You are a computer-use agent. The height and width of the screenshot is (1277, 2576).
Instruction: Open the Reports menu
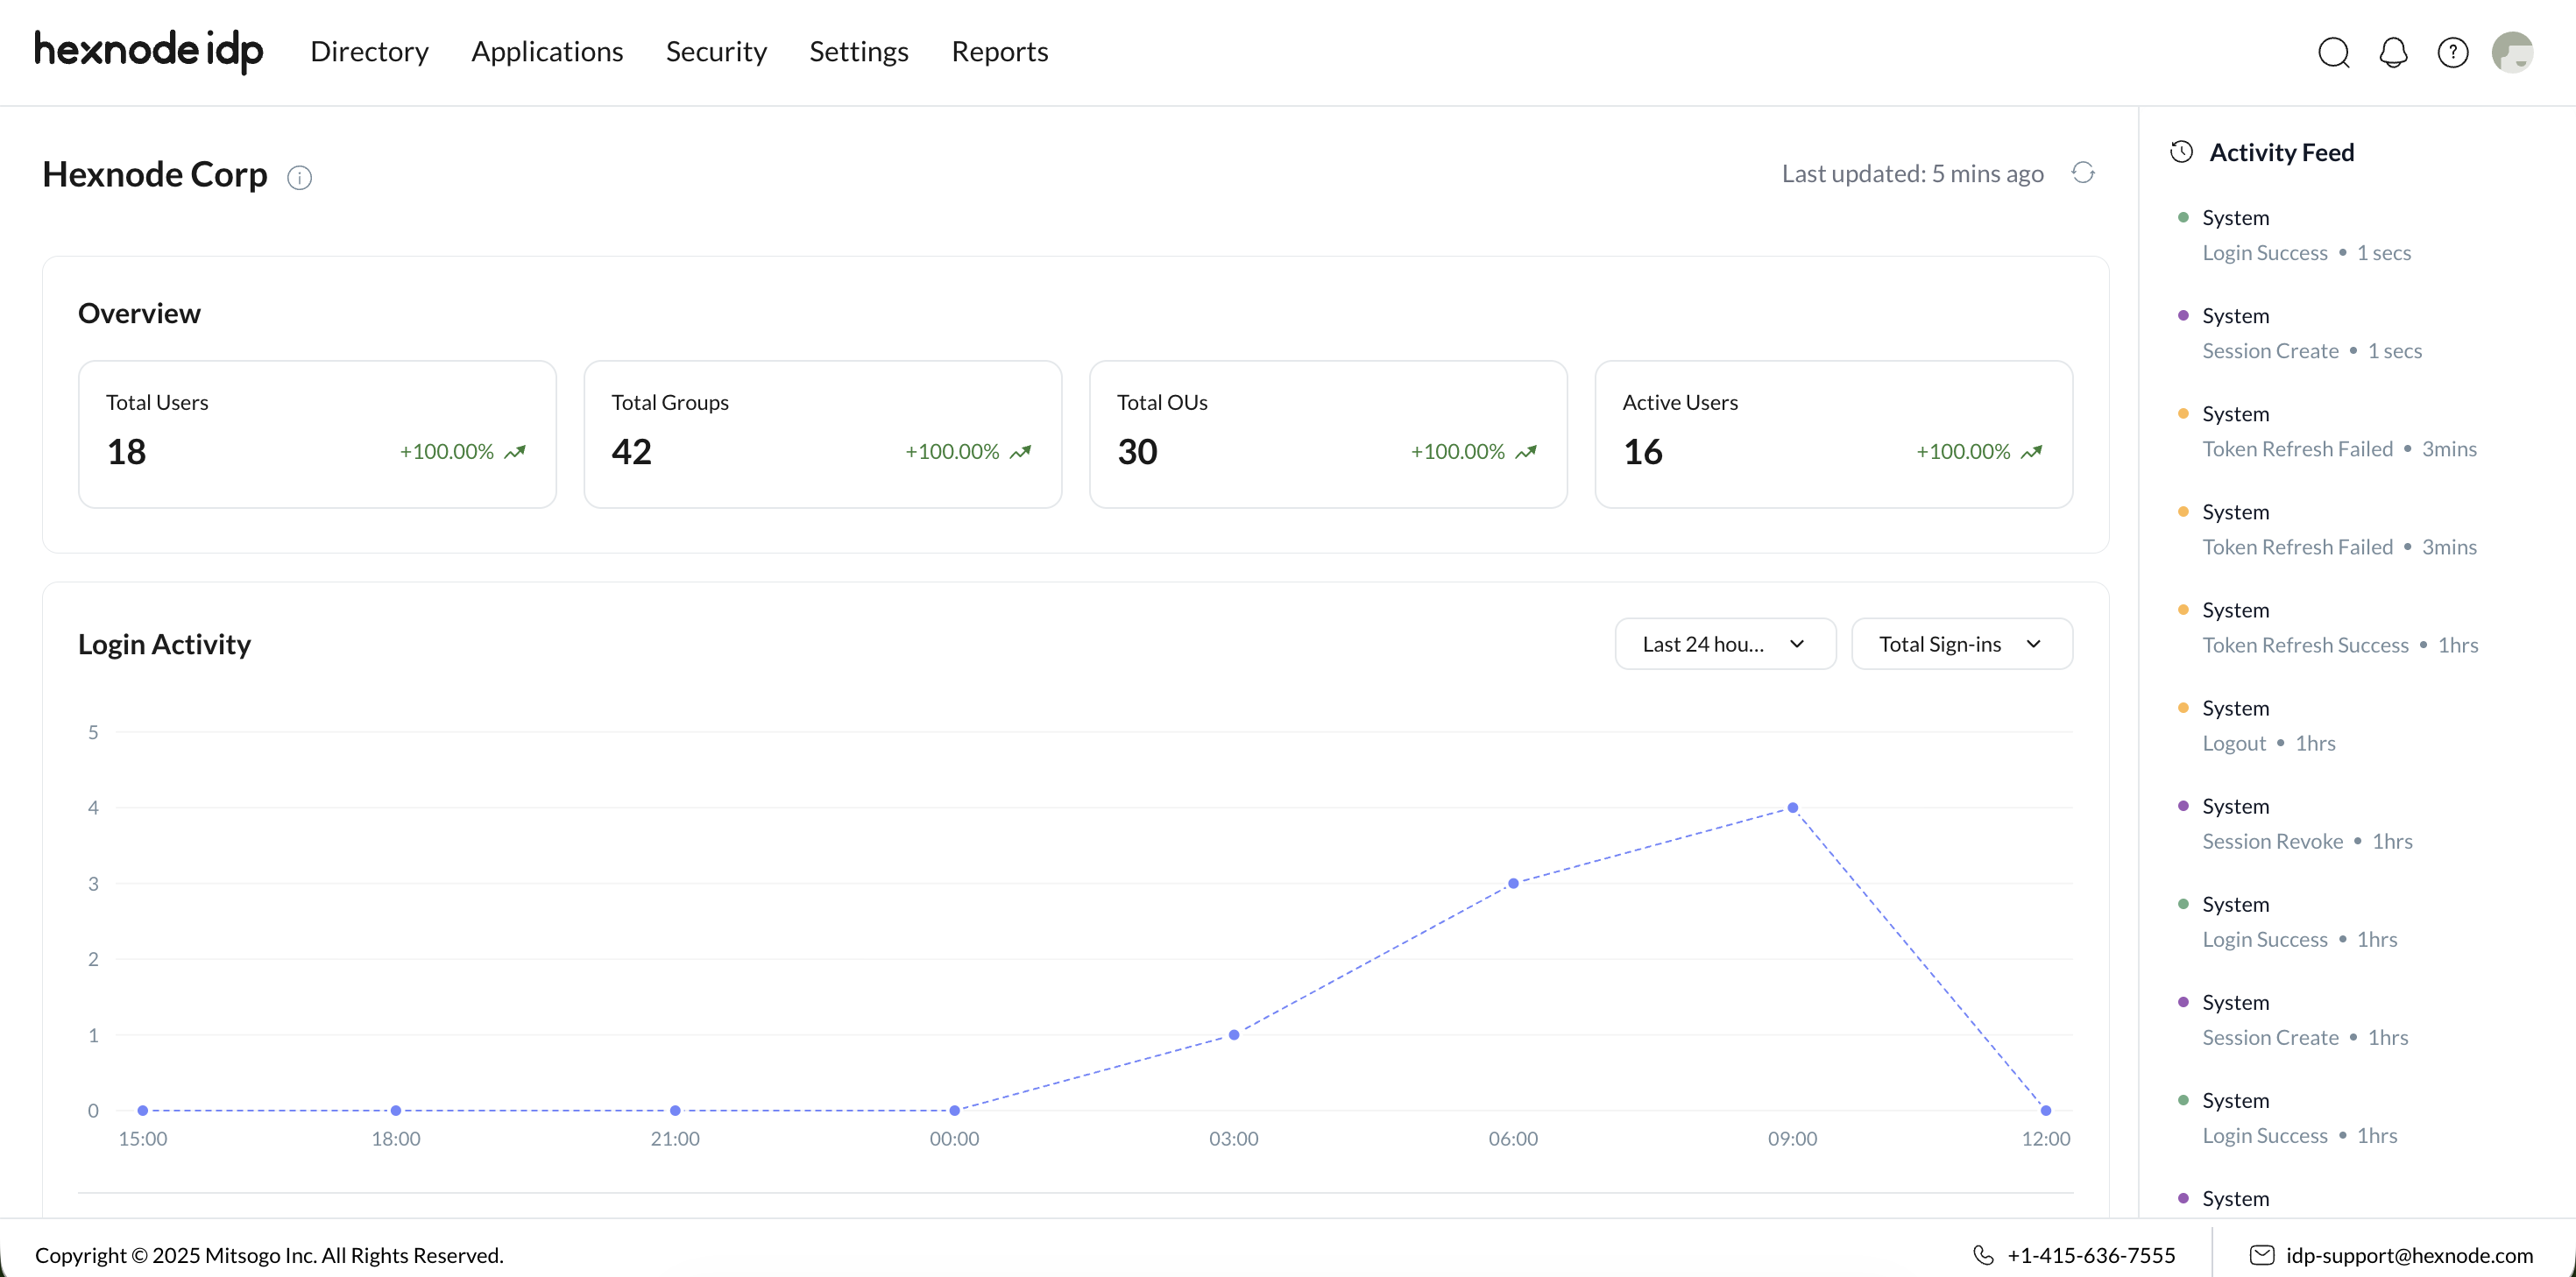coord(1000,51)
